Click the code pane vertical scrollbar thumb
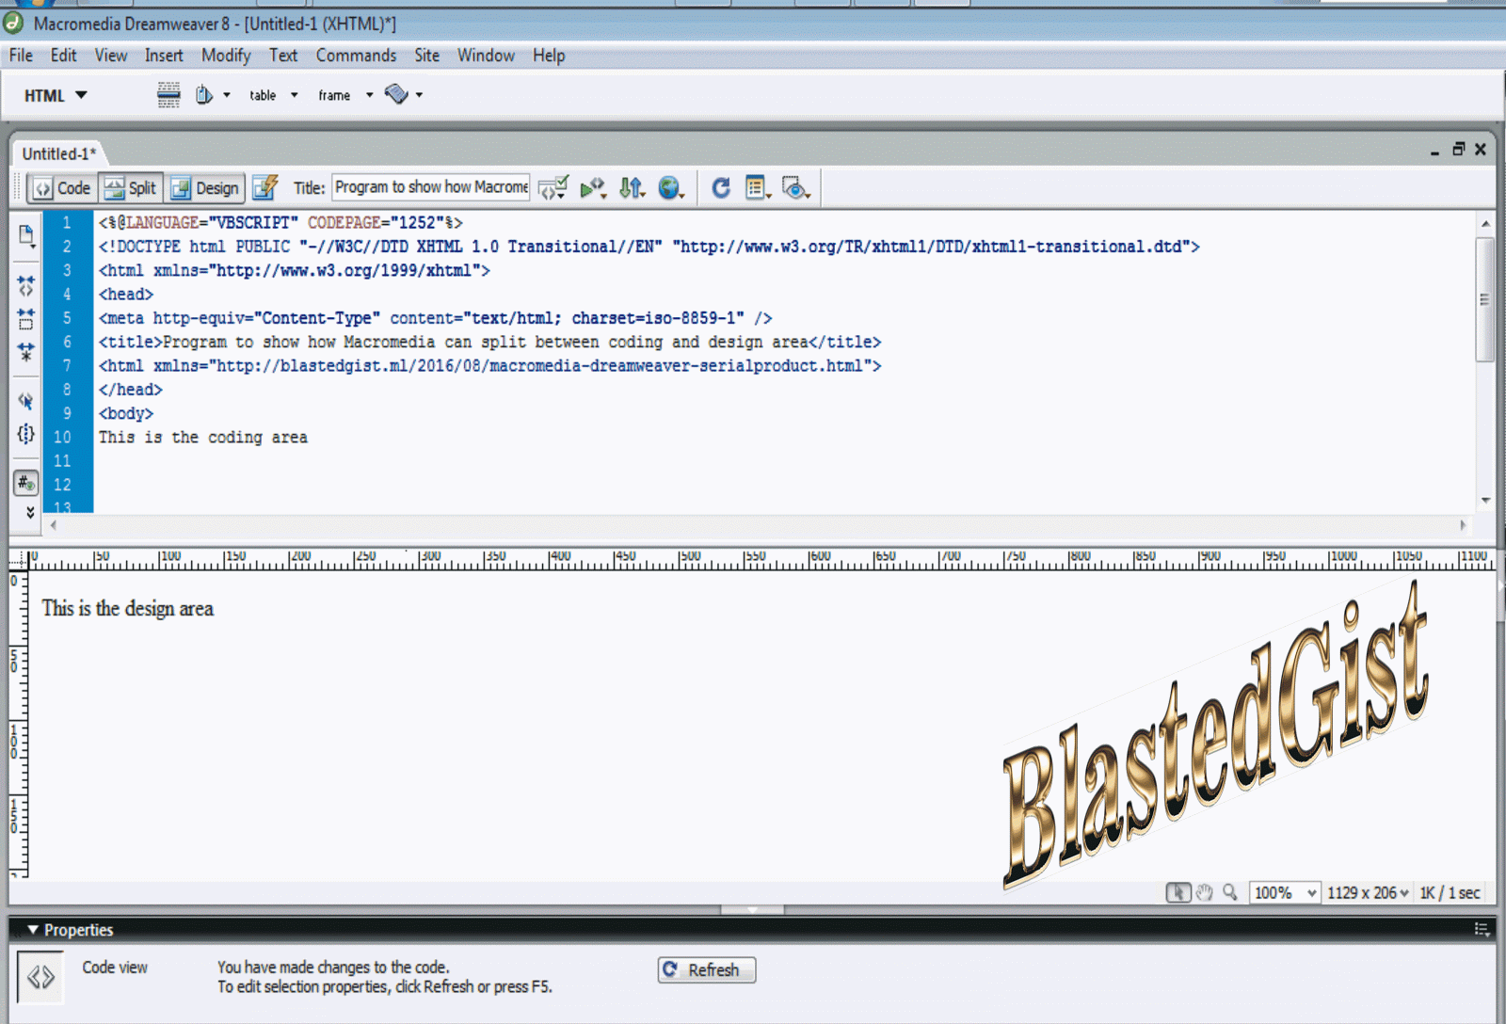The width and height of the screenshot is (1506, 1024). tap(1484, 299)
